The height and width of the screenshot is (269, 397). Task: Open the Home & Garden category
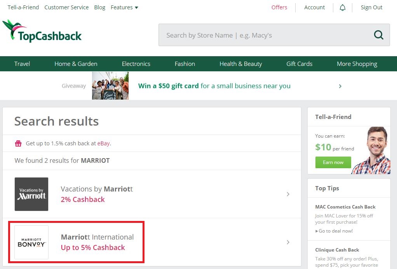click(76, 64)
